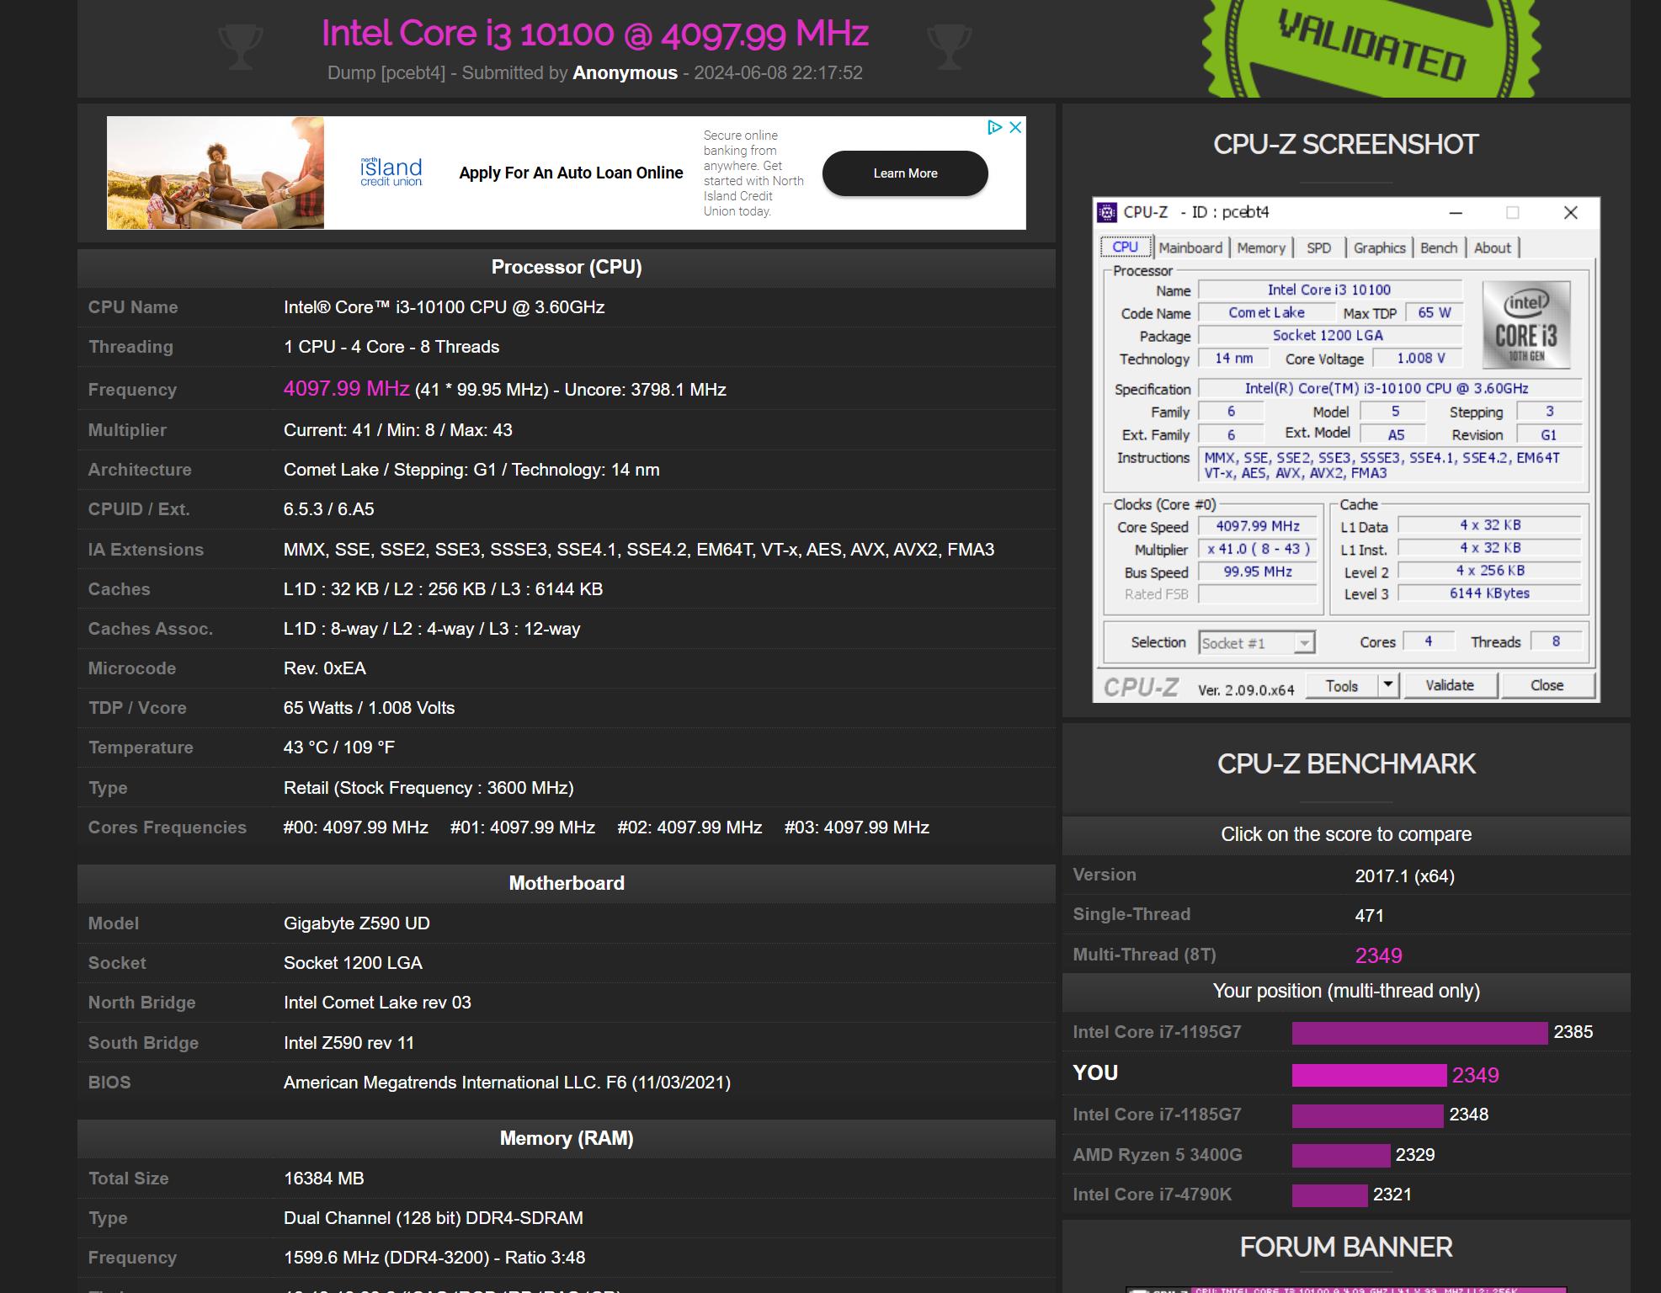Viewport: 1661px width, 1293px height.
Task: Click the Intel Core i7-1195G7 label
Action: [1157, 1032]
